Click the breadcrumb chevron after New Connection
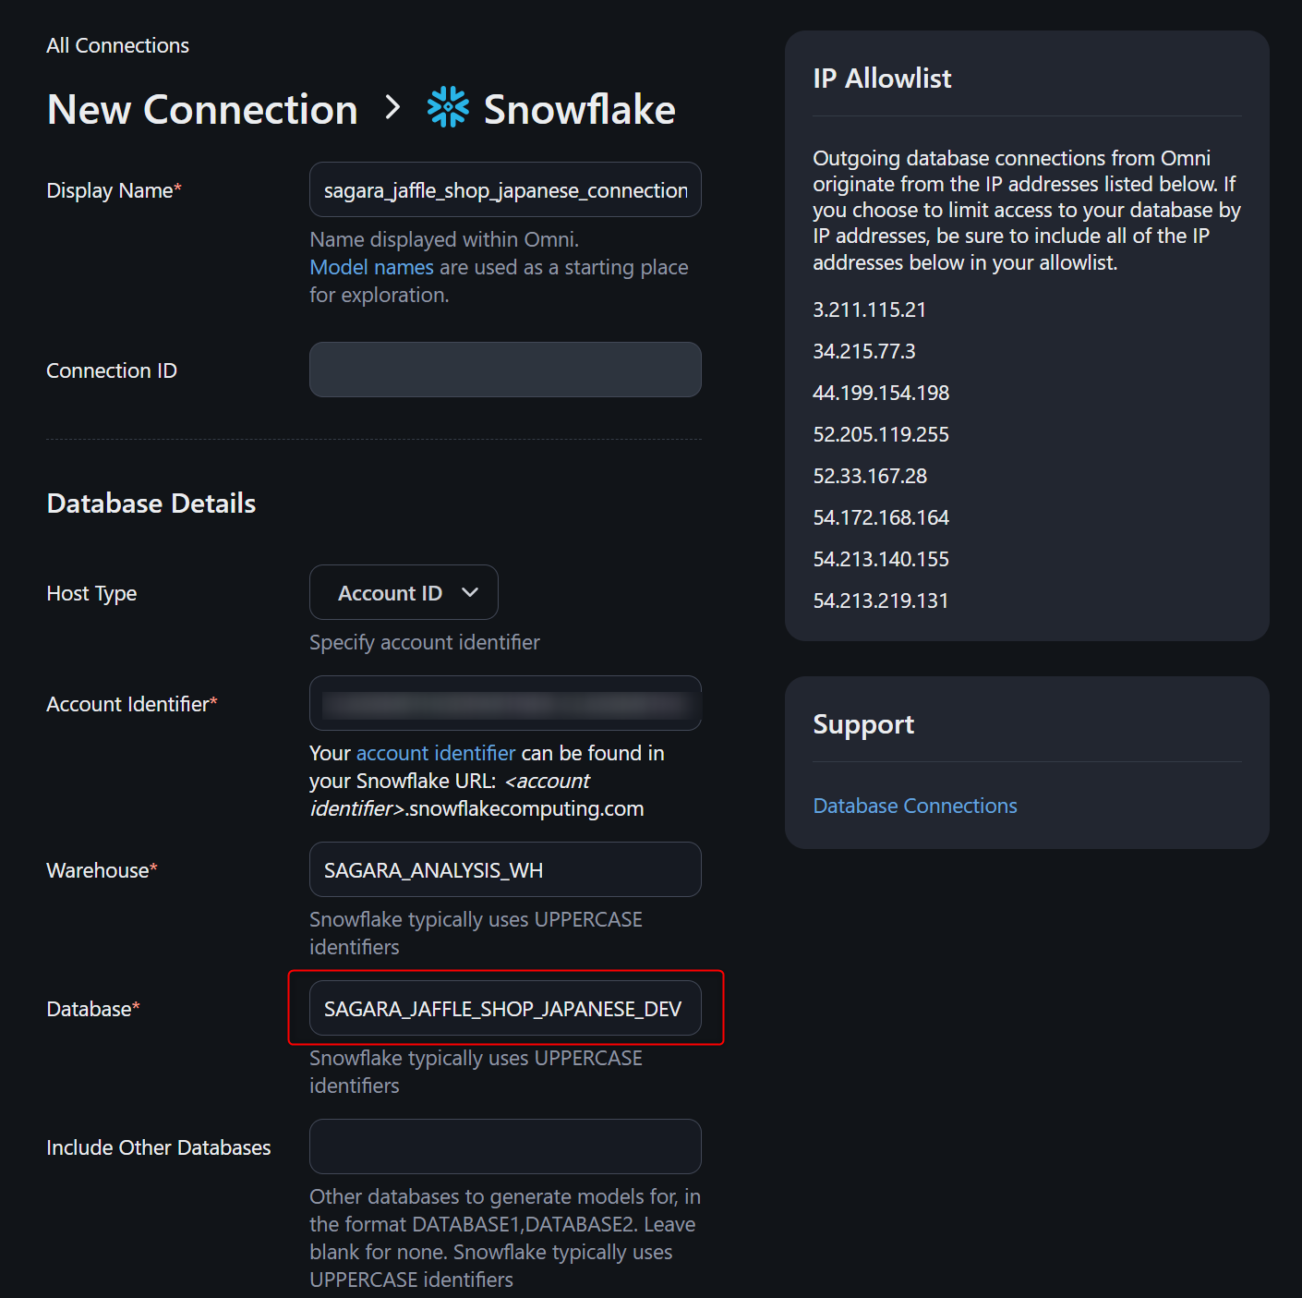This screenshot has width=1302, height=1298. coord(392,108)
